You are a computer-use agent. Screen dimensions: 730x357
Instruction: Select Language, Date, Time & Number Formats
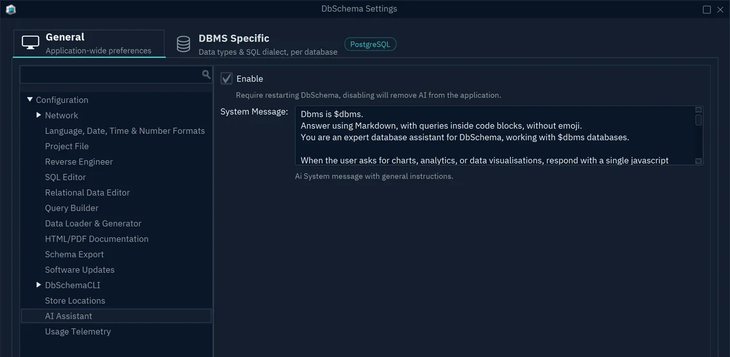pos(125,131)
